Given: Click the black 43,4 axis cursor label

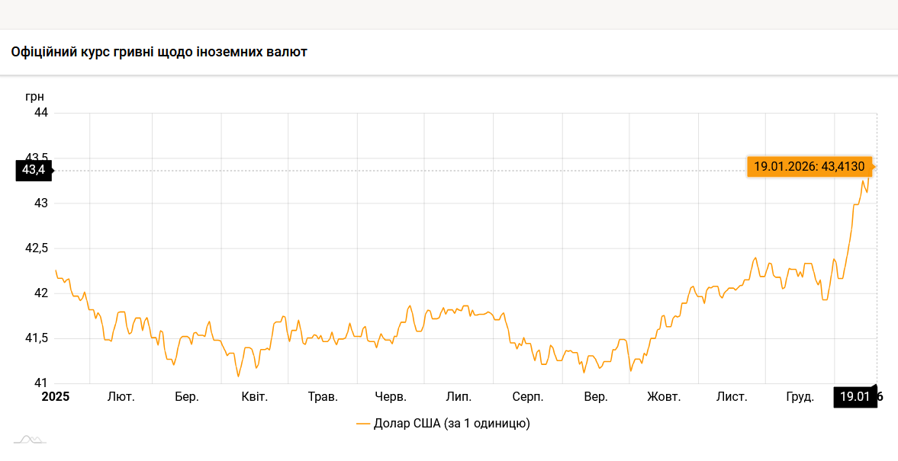Looking at the screenshot, I should pyautogui.click(x=34, y=170).
